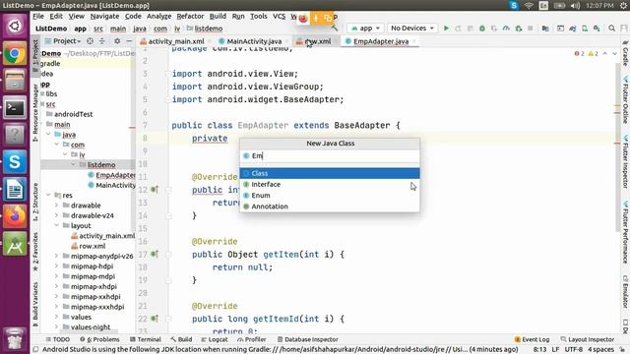
Task: Open the 6: Problems tool window
Action: point(99,339)
